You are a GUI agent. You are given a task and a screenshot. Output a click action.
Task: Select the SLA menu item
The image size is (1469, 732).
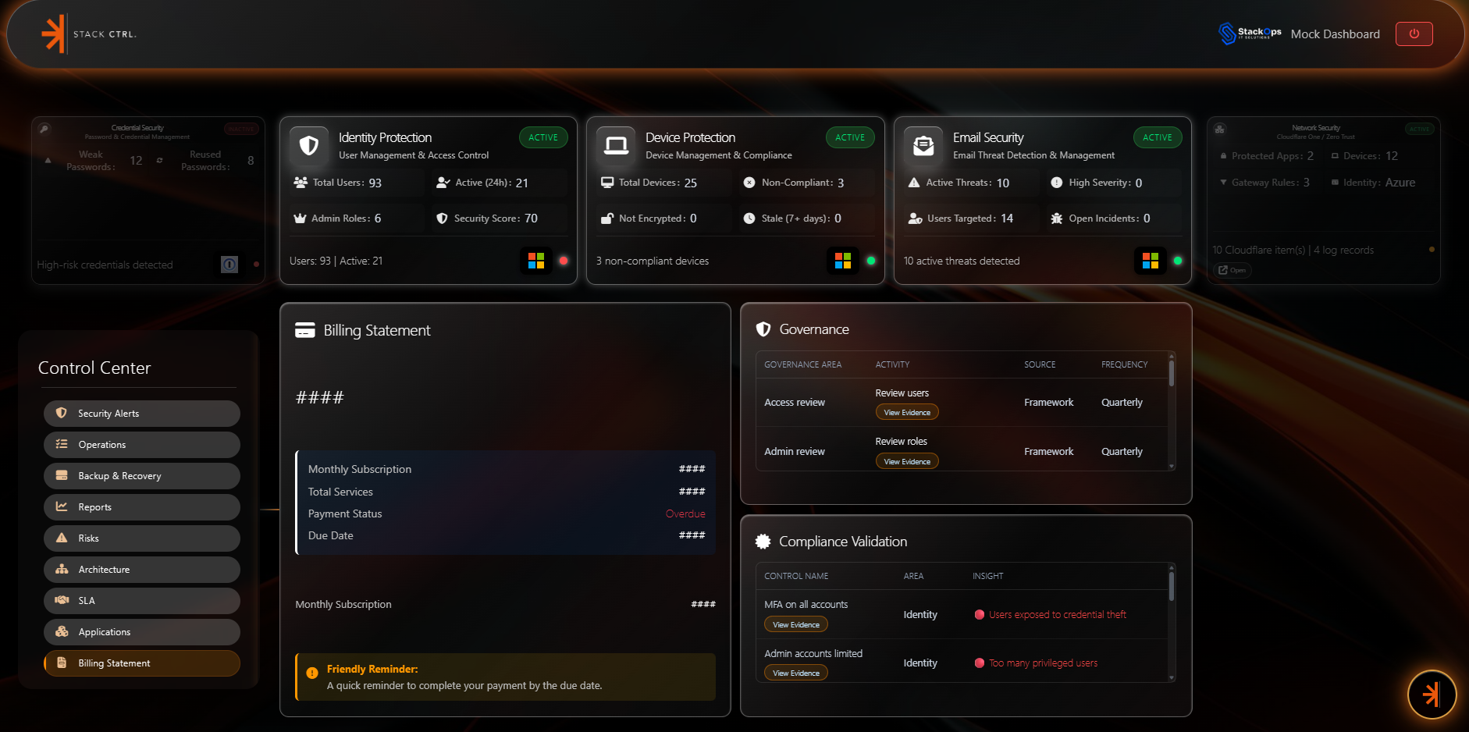tap(142, 601)
